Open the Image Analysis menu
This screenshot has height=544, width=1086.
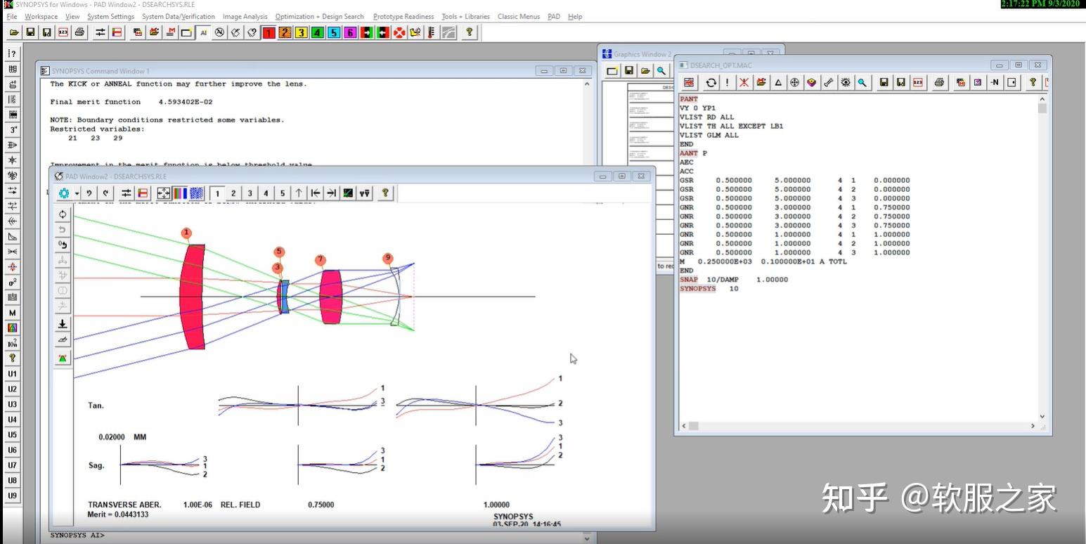245,16
